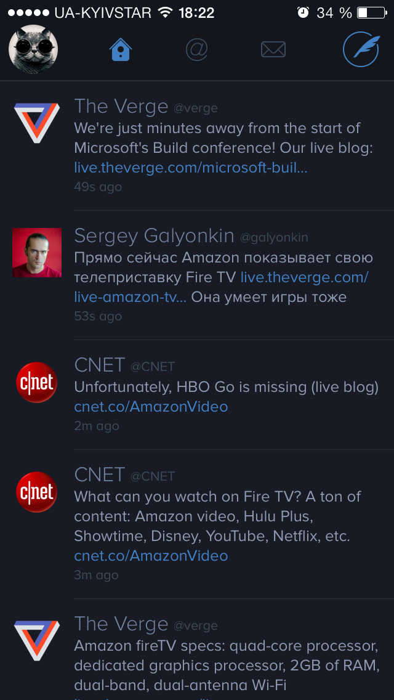Open the cat profile avatar
This screenshot has height=700, width=394.
[x=33, y=49]
